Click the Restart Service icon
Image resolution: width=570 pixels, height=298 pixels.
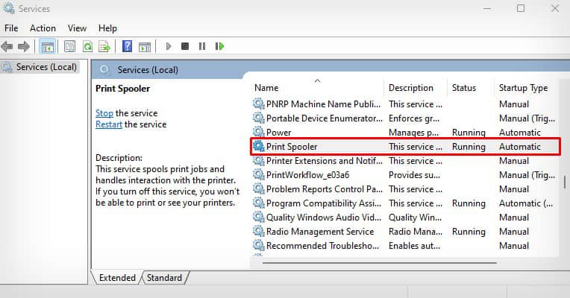point(219,46)
